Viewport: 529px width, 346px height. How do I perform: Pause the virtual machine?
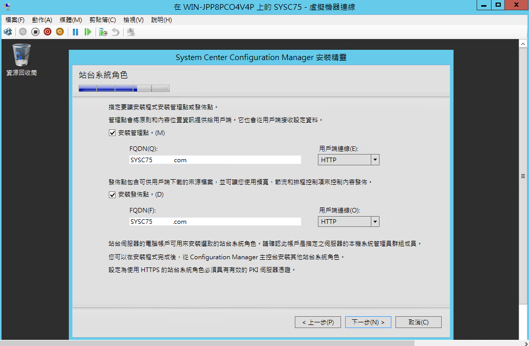pos(75,32)
